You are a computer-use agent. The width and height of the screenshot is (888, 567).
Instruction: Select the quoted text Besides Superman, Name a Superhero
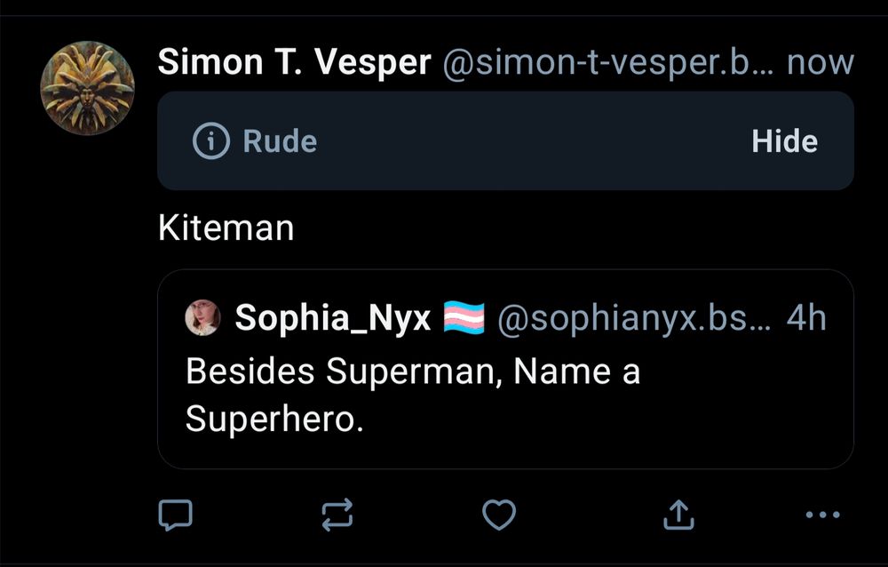(x=412, y=391)
